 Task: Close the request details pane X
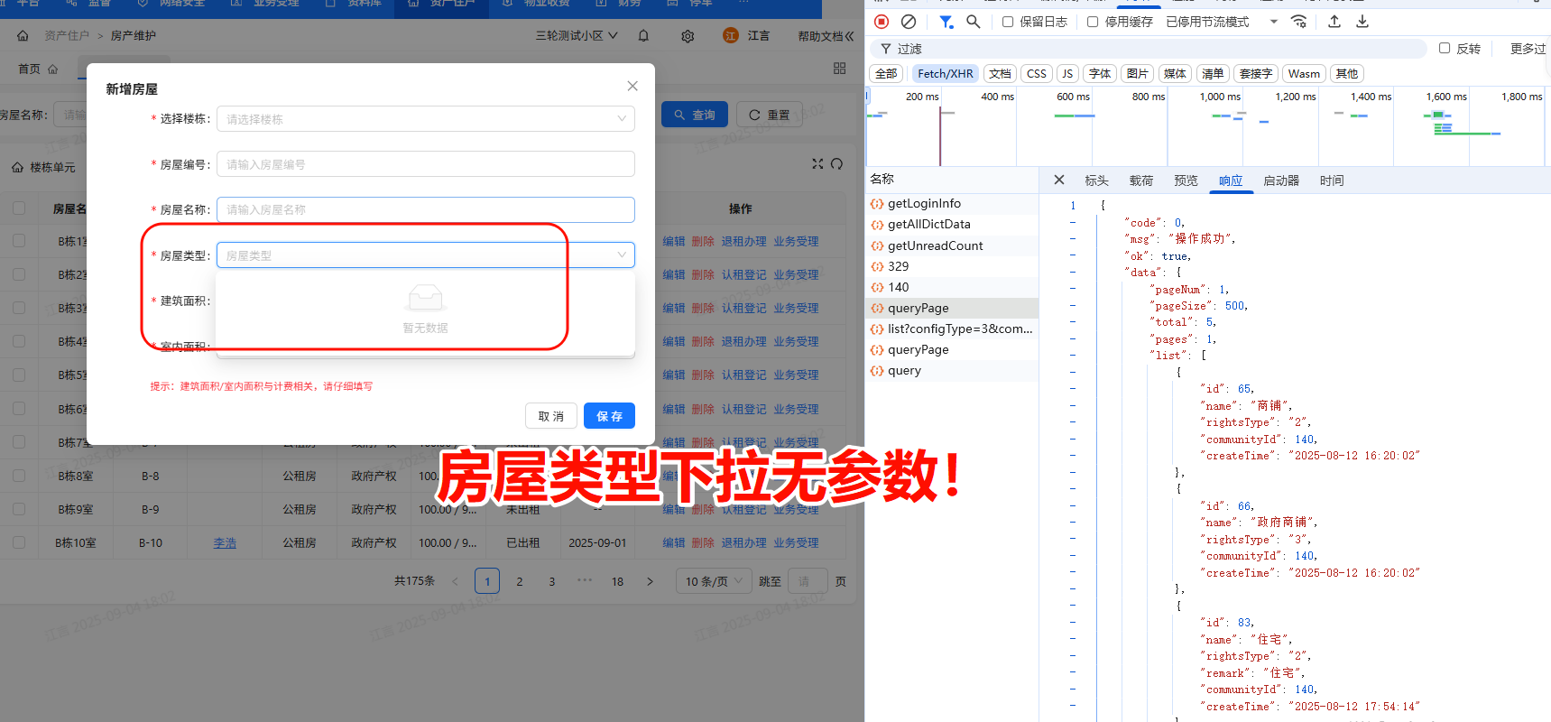pyautogui.click(x=1059, y=180)
